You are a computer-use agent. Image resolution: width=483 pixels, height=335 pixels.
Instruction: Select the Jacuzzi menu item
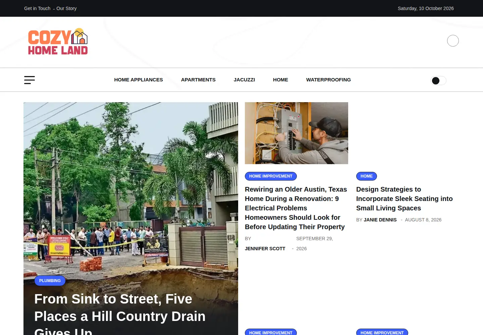click(x=244, y=80)
